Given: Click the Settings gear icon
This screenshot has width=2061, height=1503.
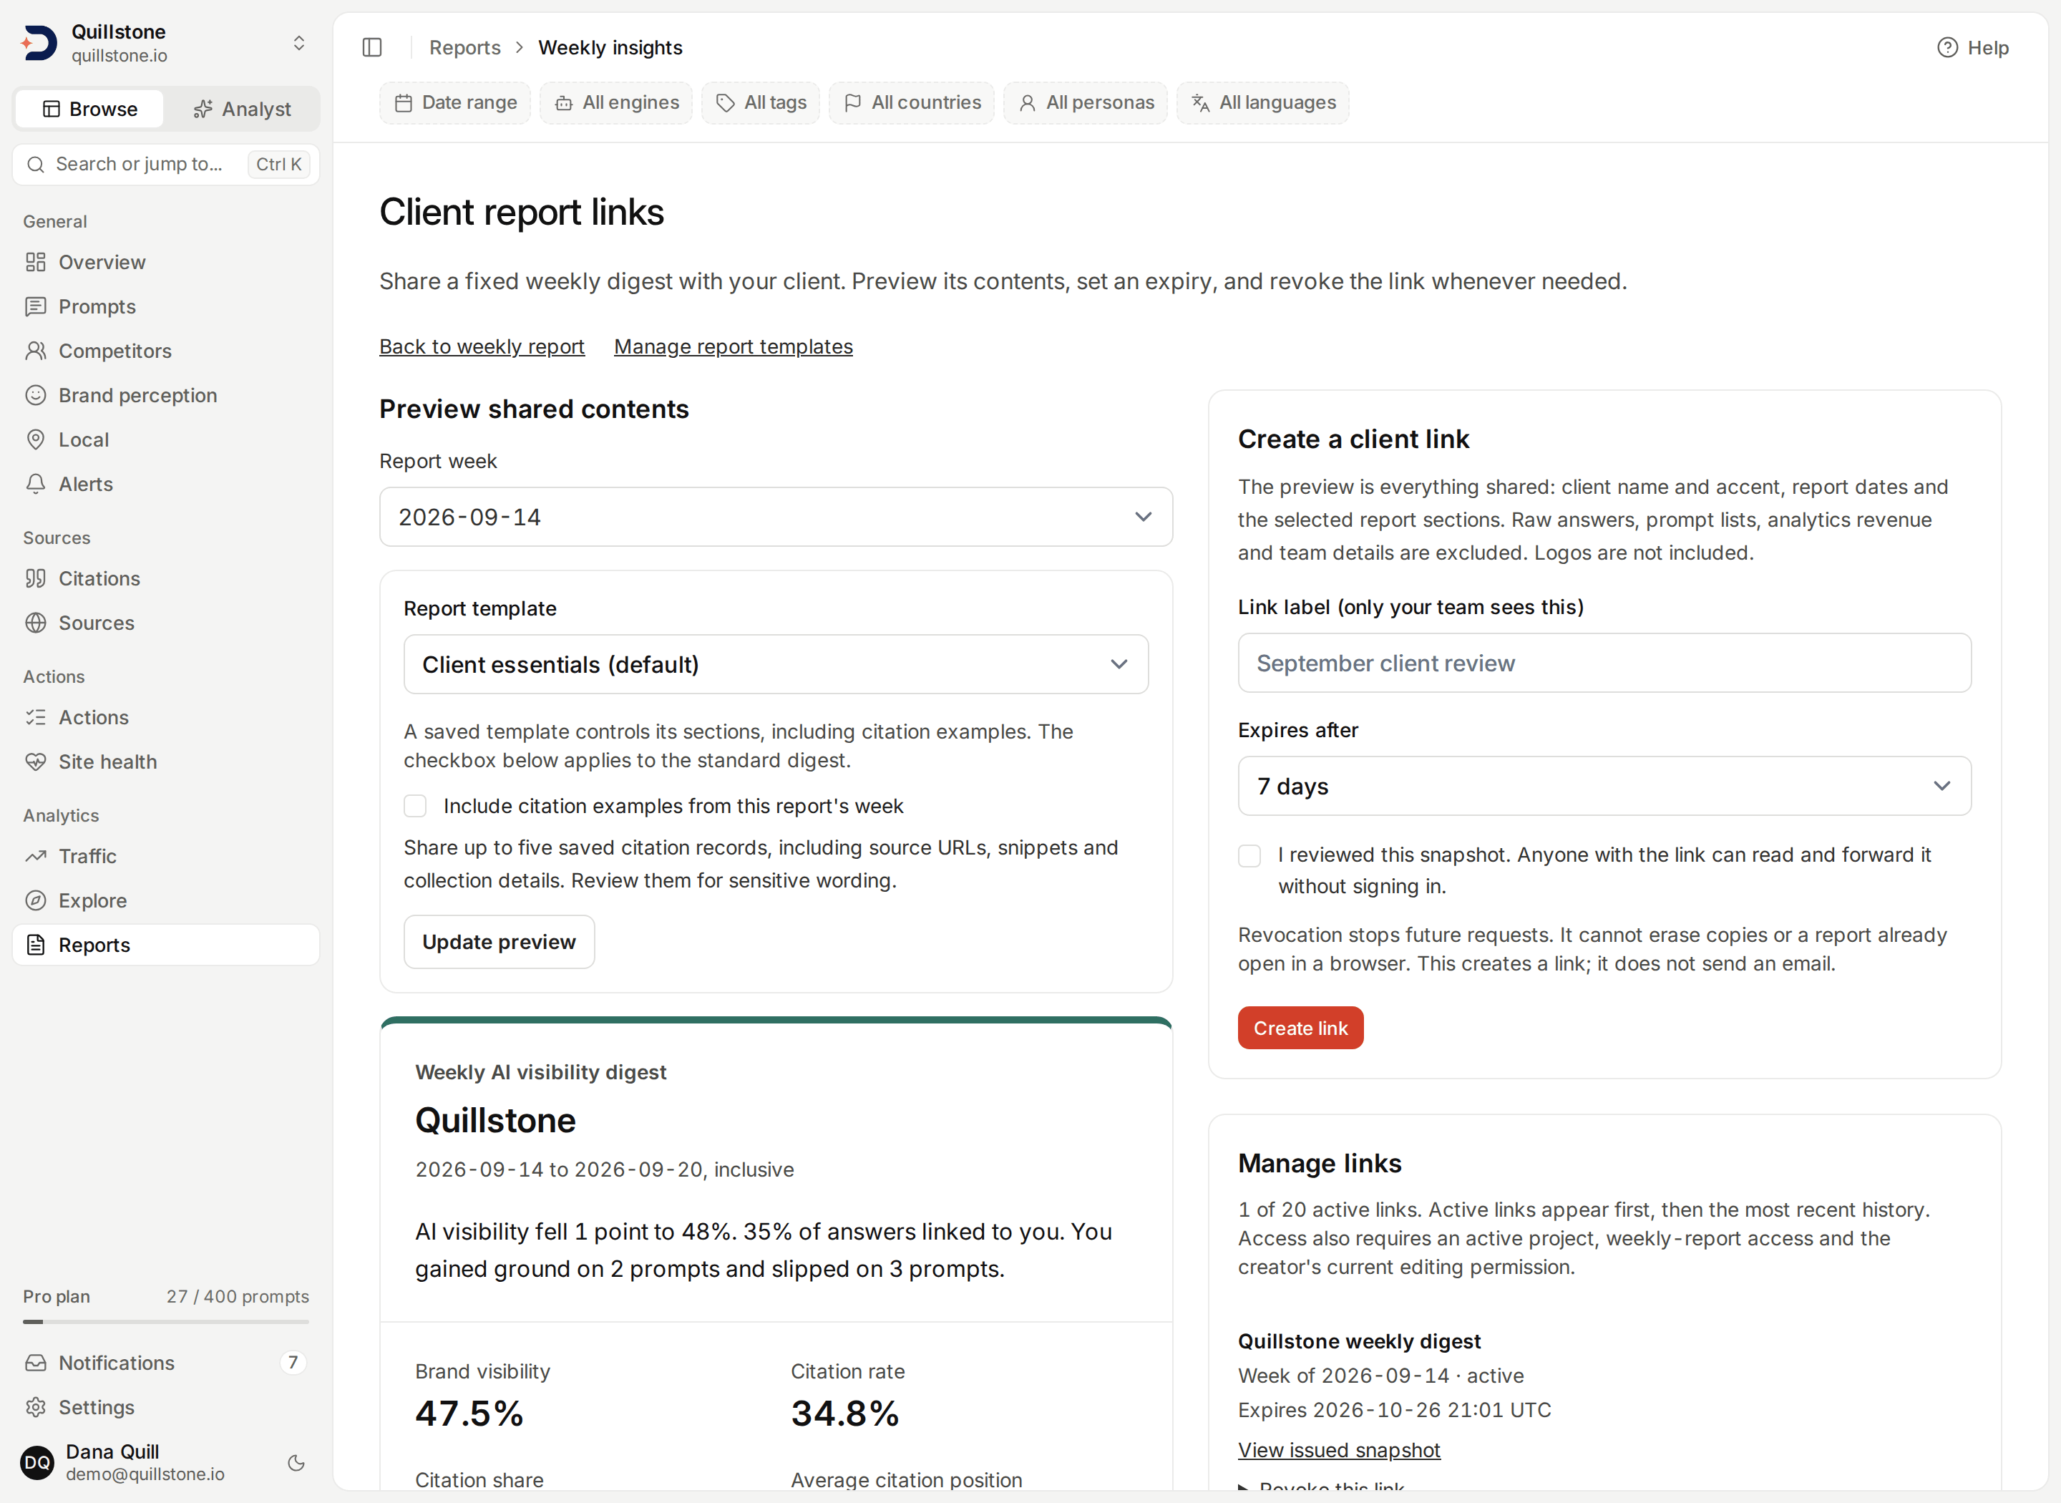Looking at the screenshot, I should 36,1408.
